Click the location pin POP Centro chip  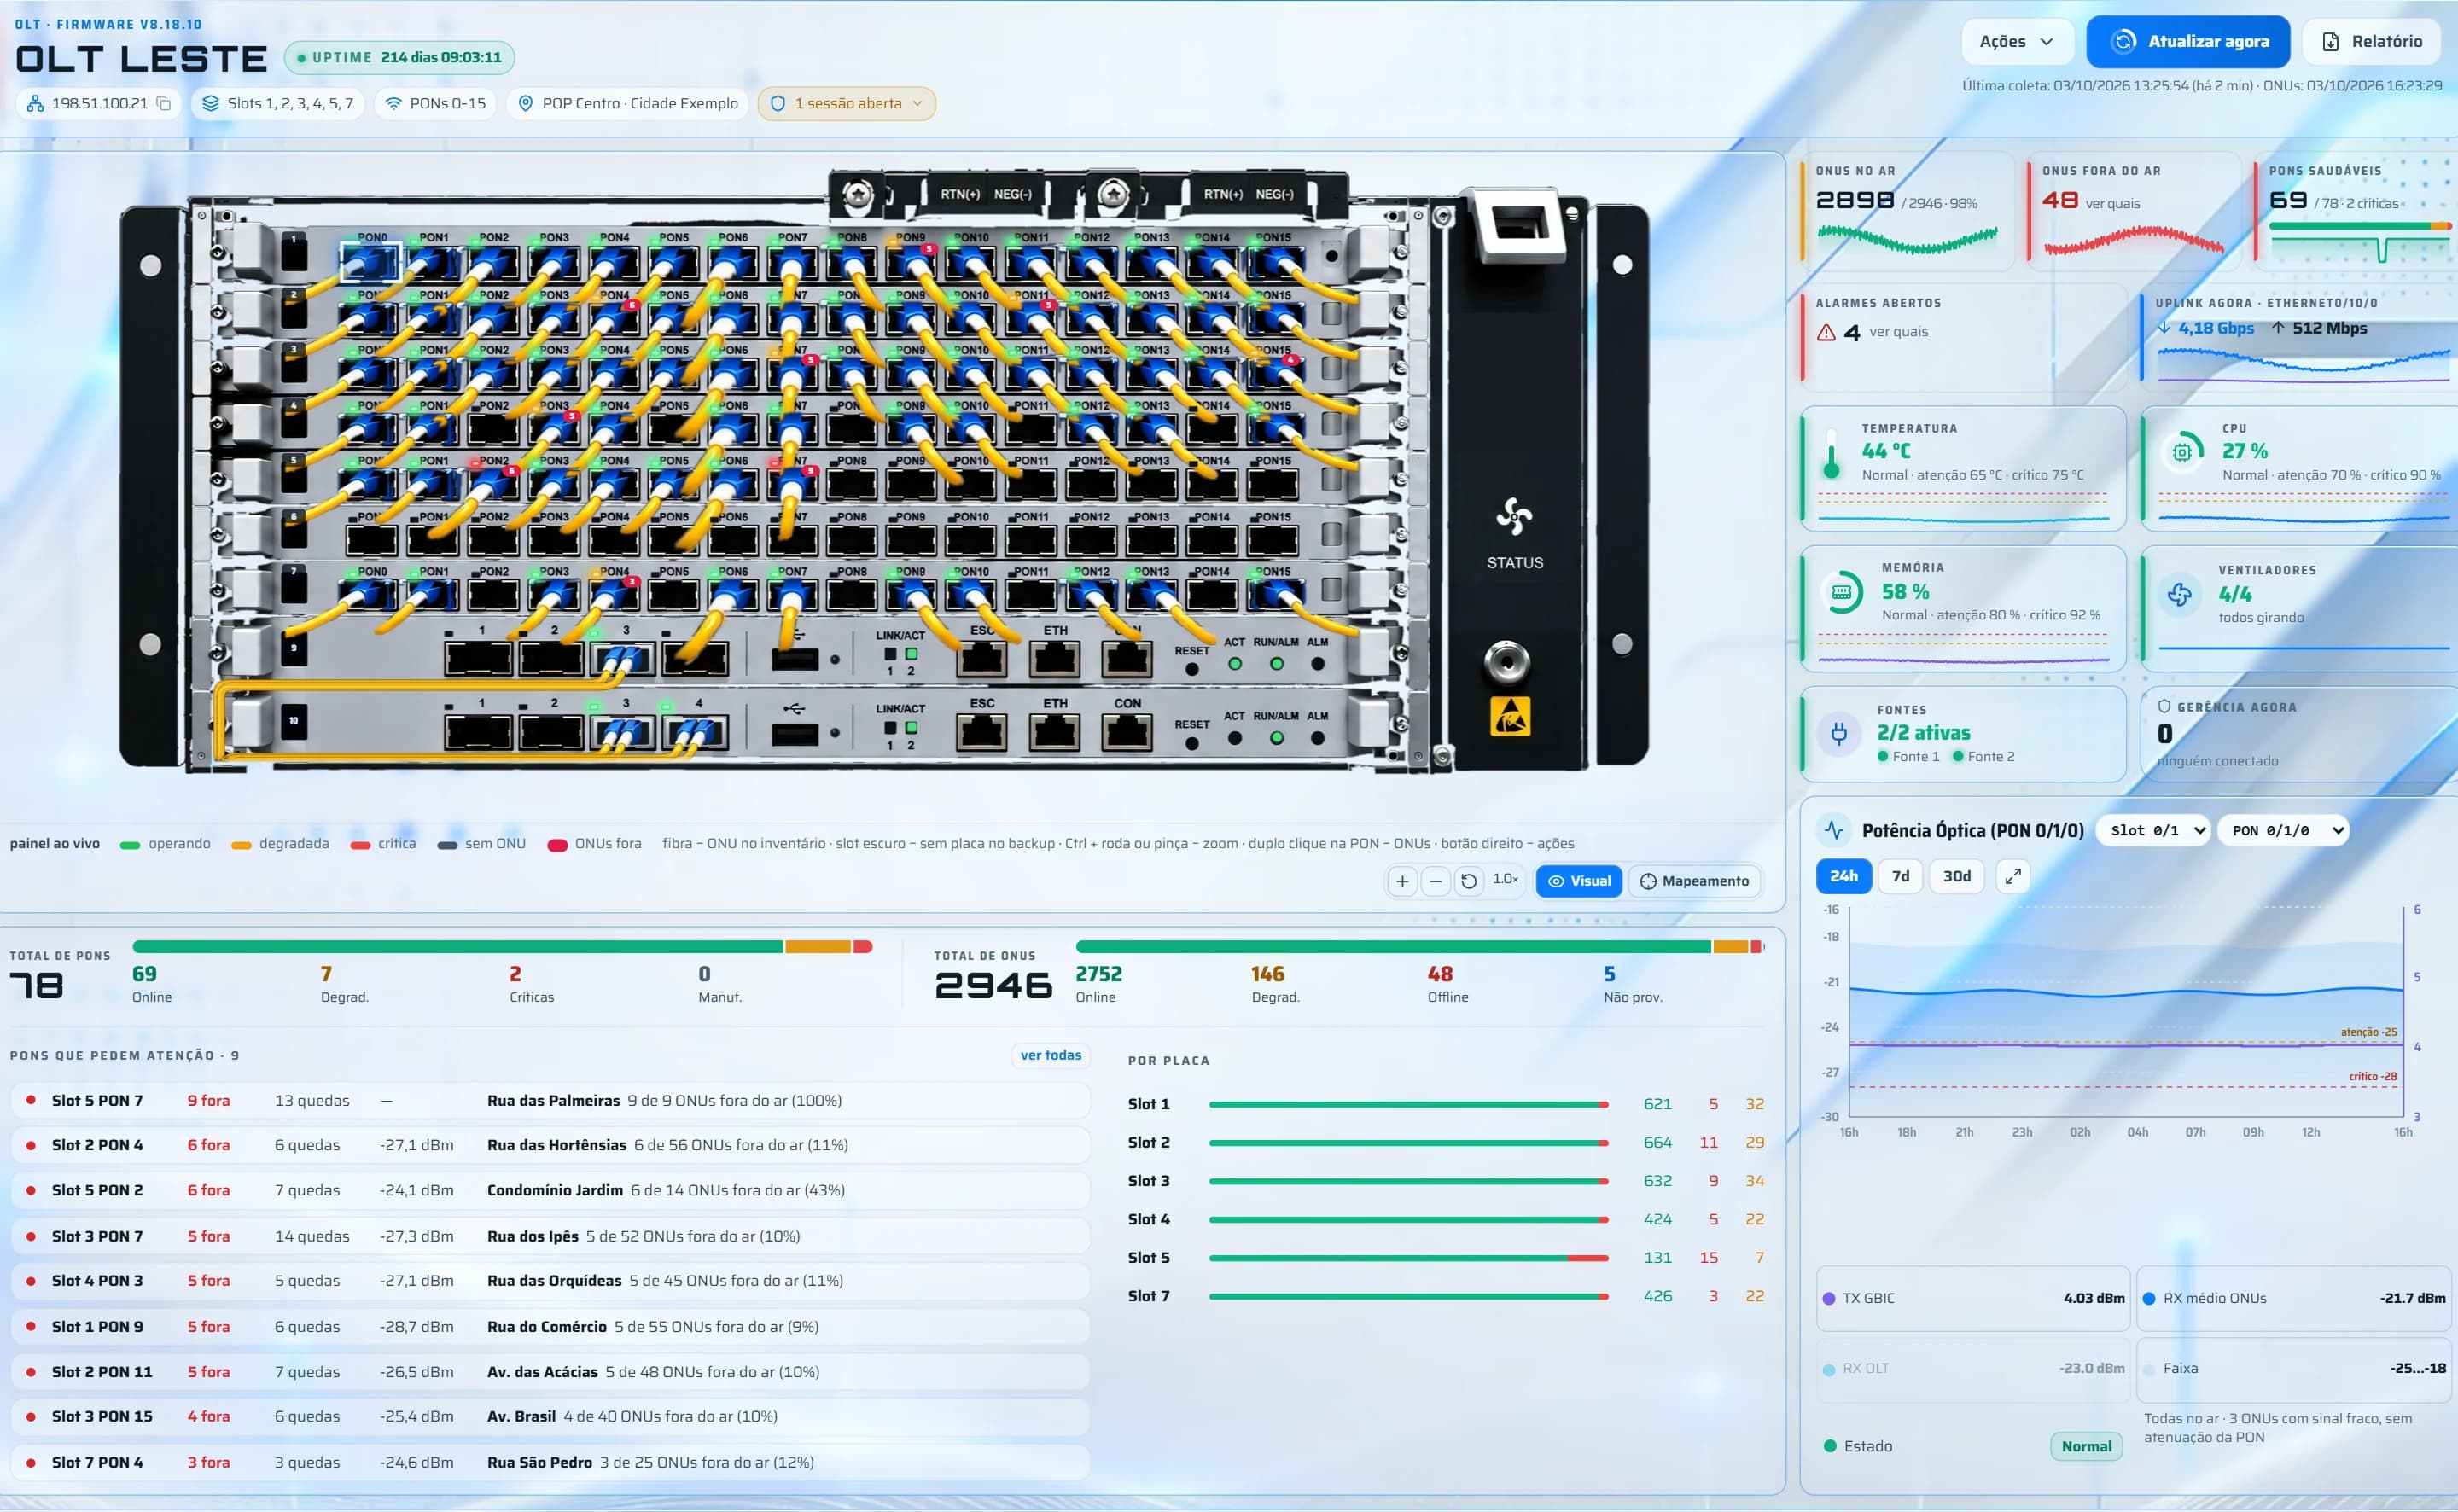(x=628, y=103)
